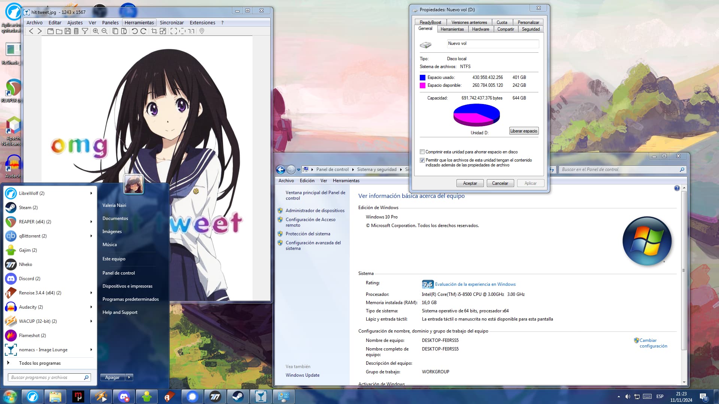Image resolution: width=719 pixels, height=404 pixels.
Task: Click the open directory icon in nomacs
Action: click(x=51, y=31)
